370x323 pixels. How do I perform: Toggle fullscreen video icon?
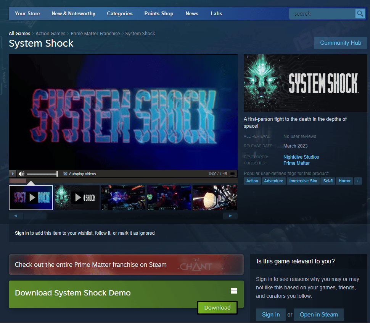tap(232, 174)
